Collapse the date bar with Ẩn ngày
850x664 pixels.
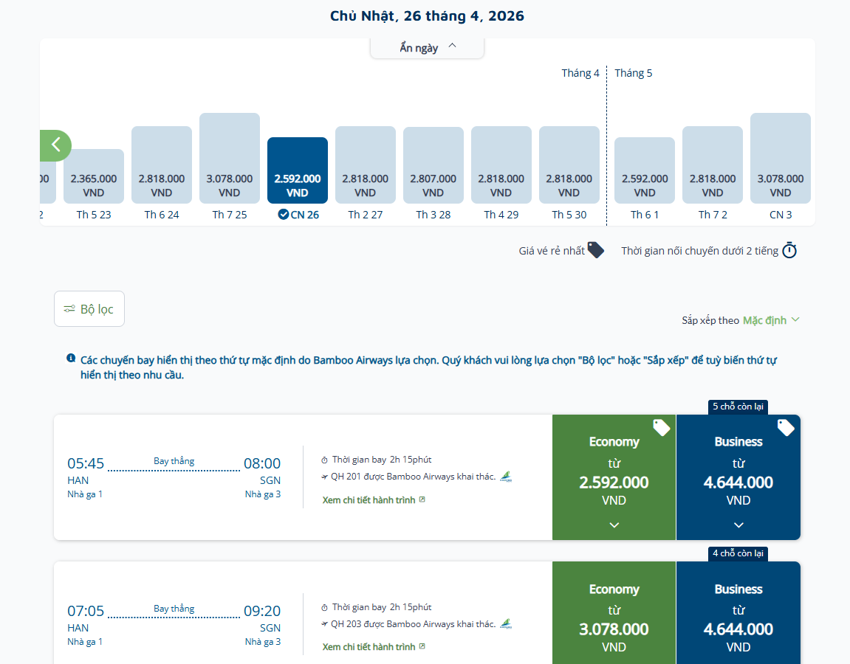pos(428,48)
